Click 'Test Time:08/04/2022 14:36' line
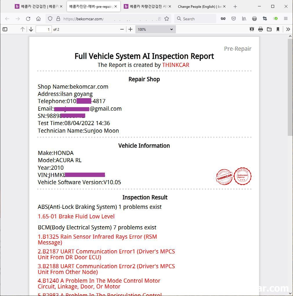This screenshot has height=296, width=293. point(74,123)
